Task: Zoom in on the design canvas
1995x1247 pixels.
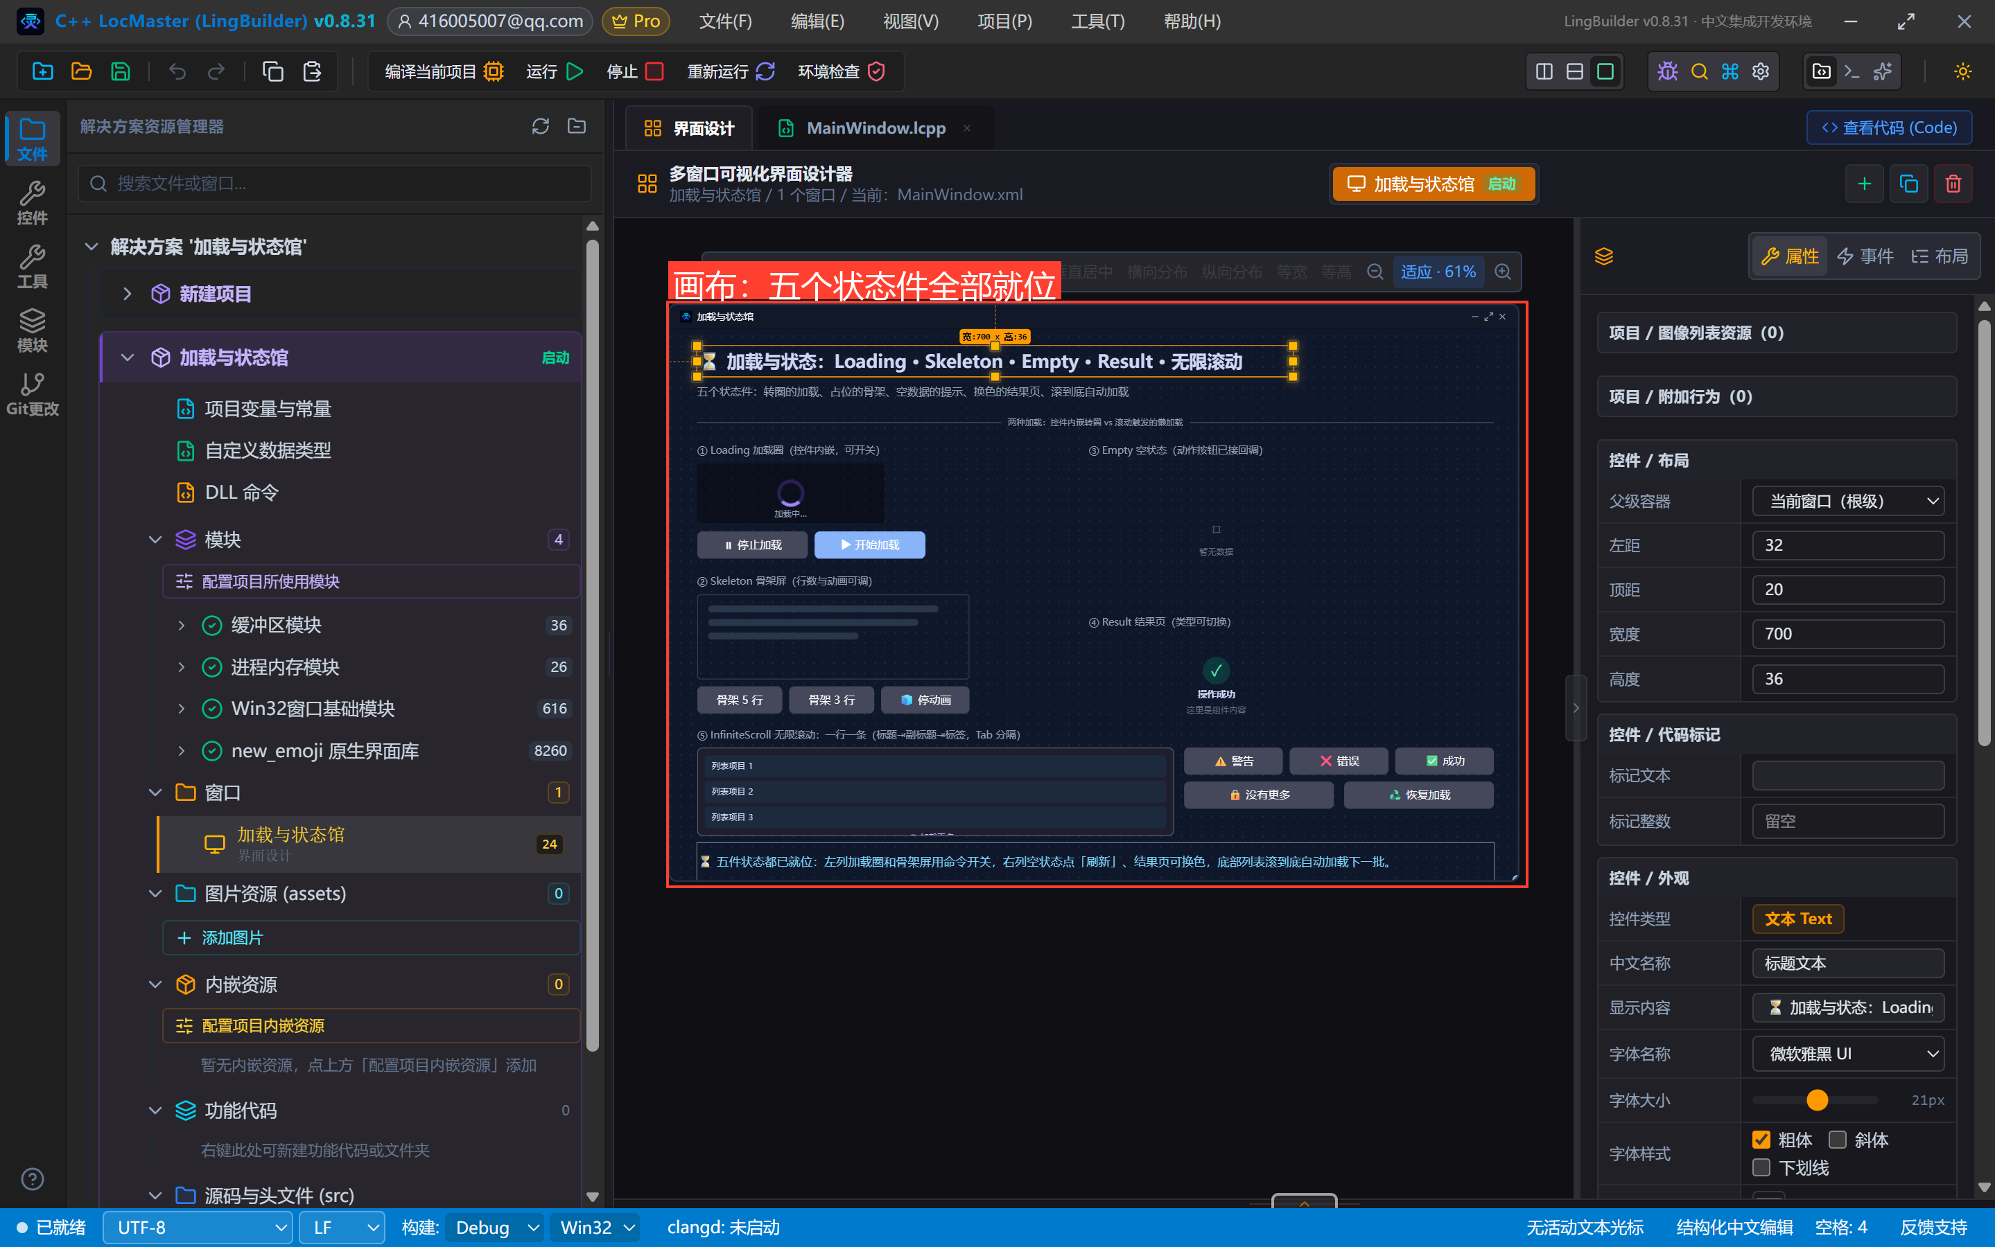Action: pyautogui.click(x=1502, y=272)
